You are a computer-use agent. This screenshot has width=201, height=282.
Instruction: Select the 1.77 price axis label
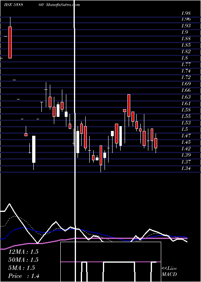click(x=186, y=64)
